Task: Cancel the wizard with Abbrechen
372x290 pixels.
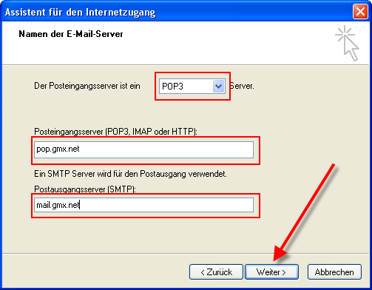Action: [334, 272]
